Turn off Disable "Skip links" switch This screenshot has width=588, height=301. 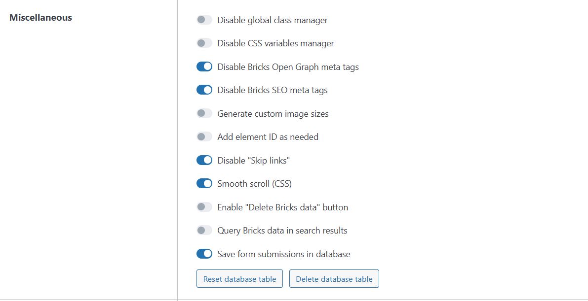pyautogui.click(x=204, y=160)
